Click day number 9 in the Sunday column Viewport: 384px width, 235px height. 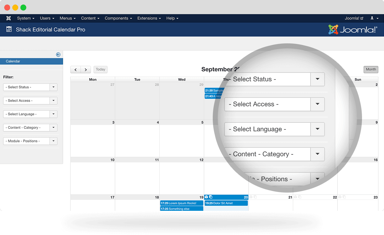376,122
